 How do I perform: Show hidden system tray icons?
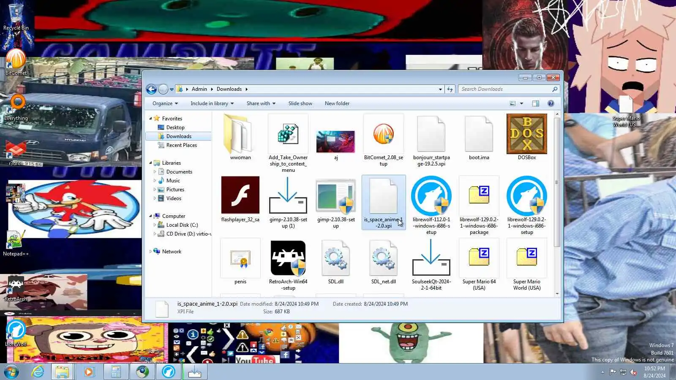click(602, 372)
